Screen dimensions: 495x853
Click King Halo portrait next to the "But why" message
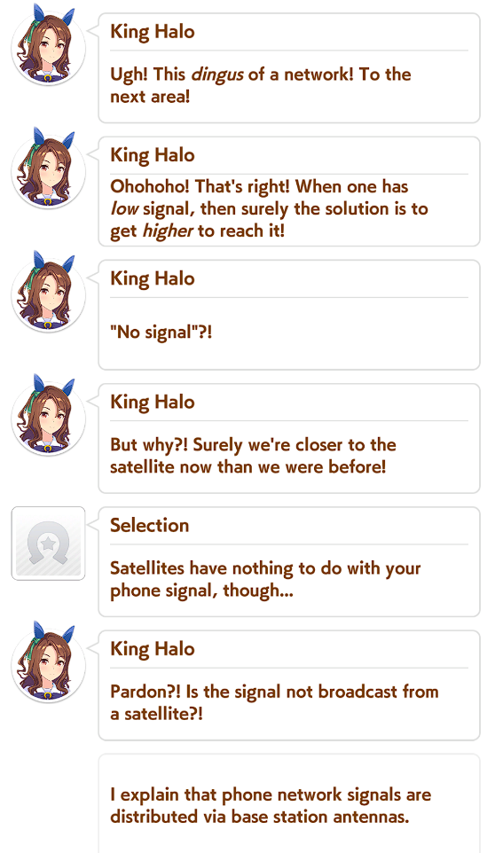point(49,416)
